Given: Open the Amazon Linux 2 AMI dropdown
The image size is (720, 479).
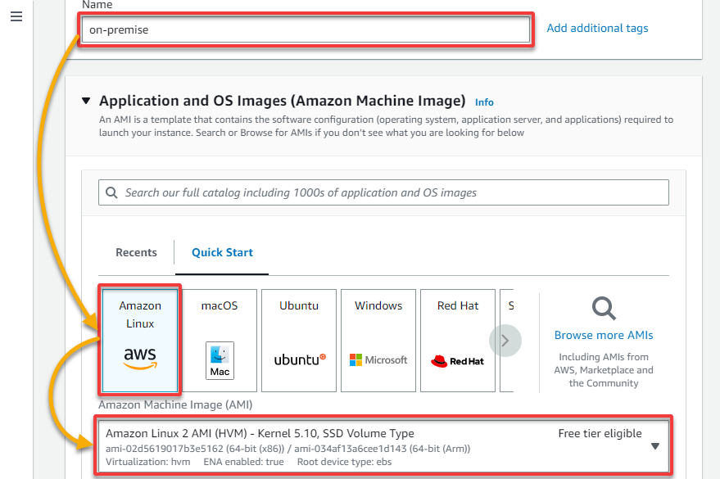Looking at the screenshot, I should [x=383, y=446].
